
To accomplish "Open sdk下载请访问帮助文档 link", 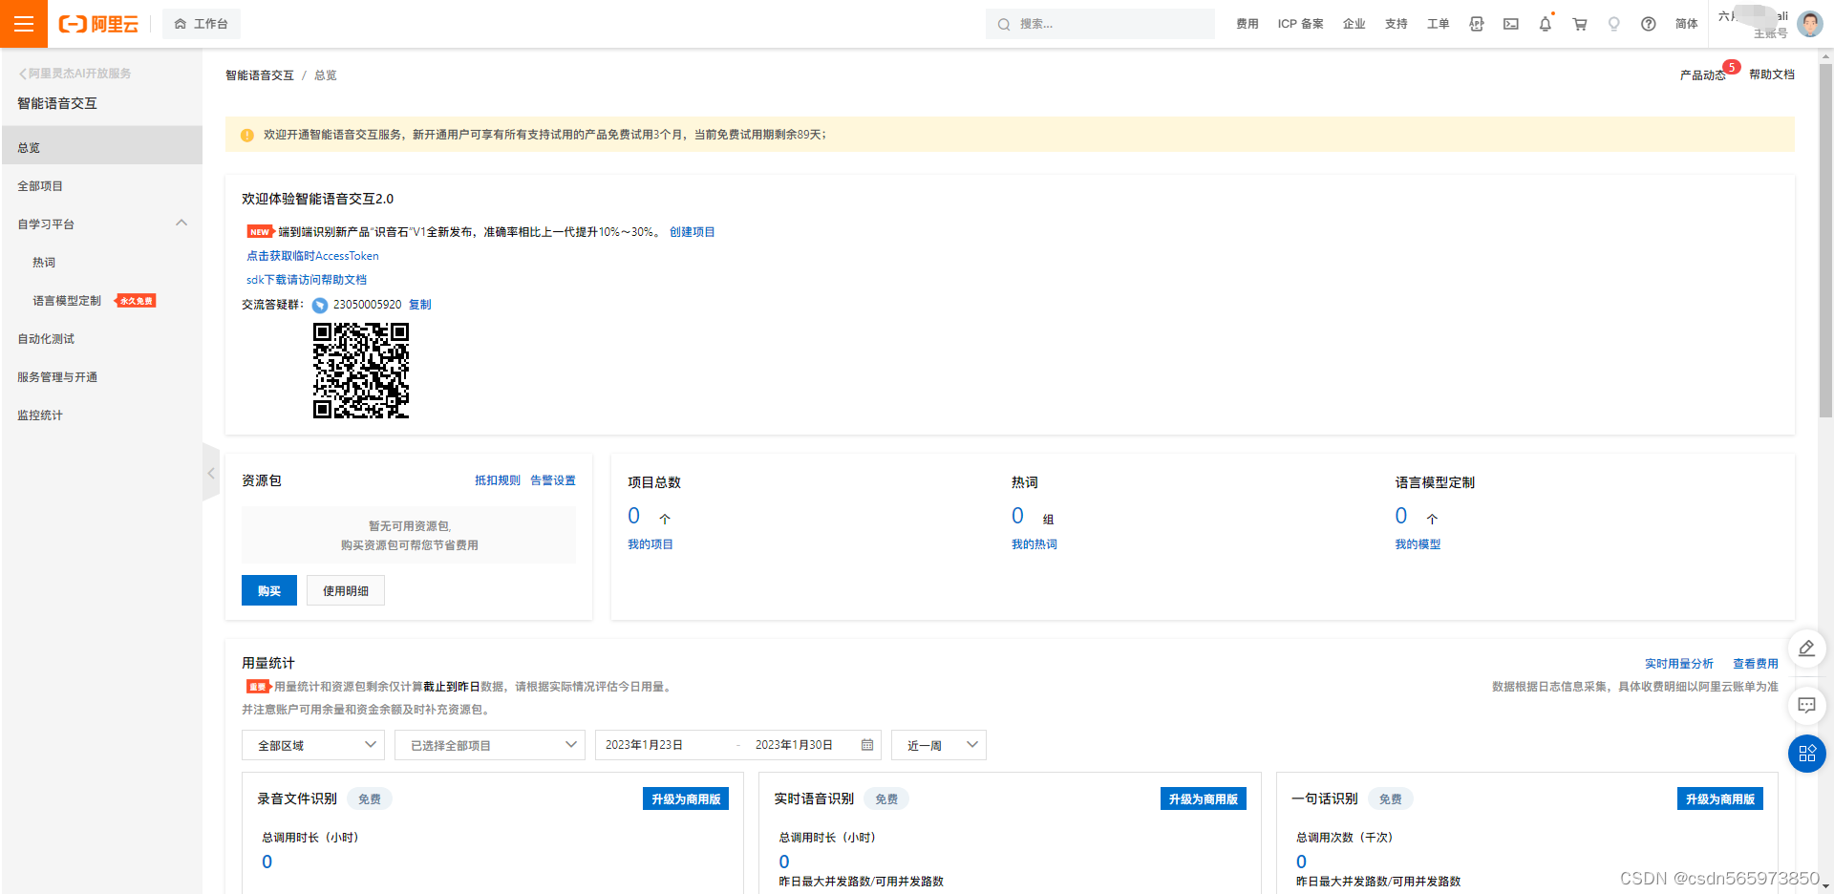I will pyautogui.click(x=307, y=280).
